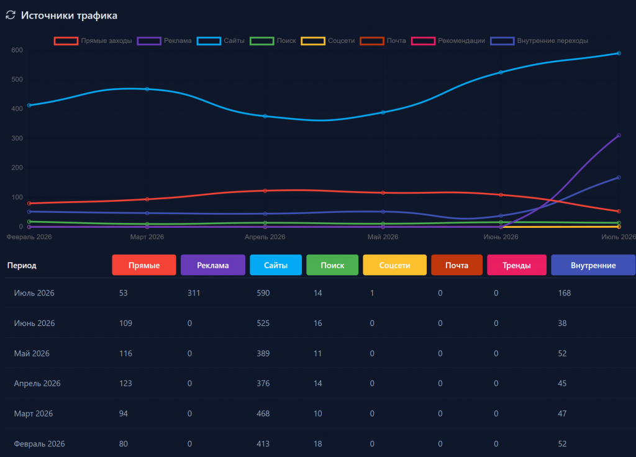Image resolution: width=636 pixels, height=457 pixels.
Task: Select the 590 value in the Сайты column
Action: point(263,293)
